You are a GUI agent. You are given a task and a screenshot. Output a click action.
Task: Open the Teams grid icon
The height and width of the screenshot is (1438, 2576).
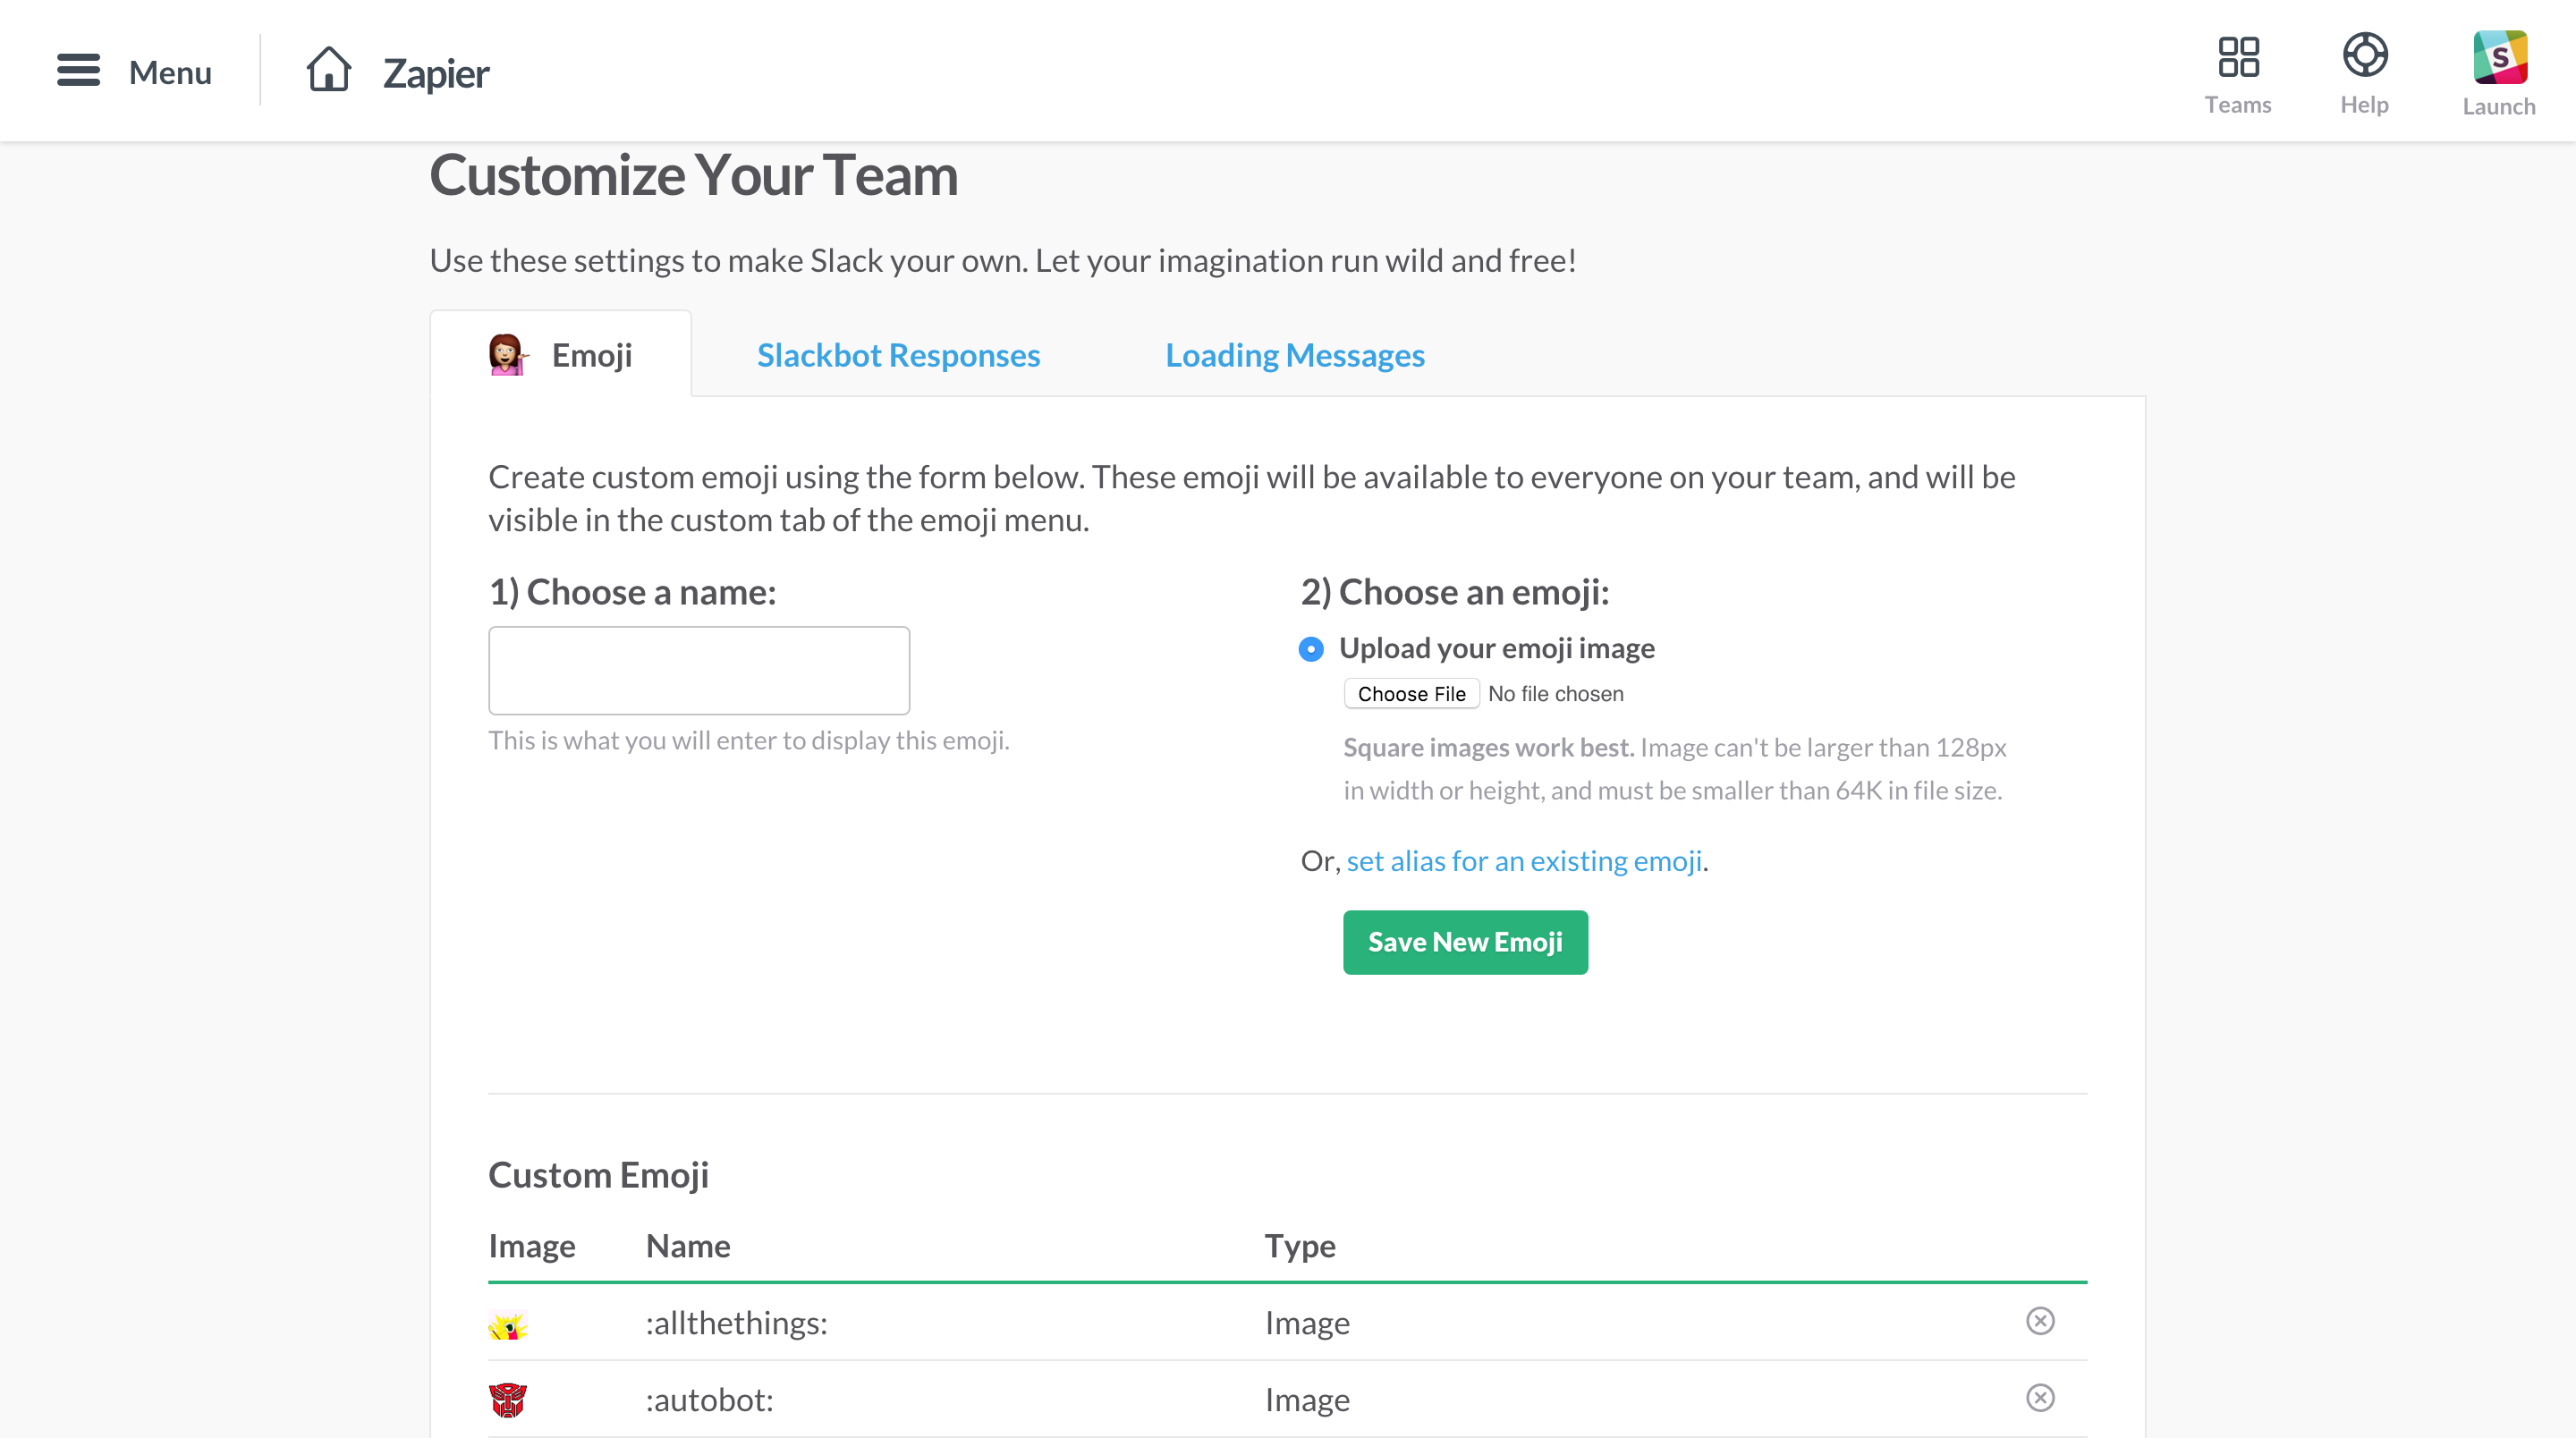pos(2238,57)
